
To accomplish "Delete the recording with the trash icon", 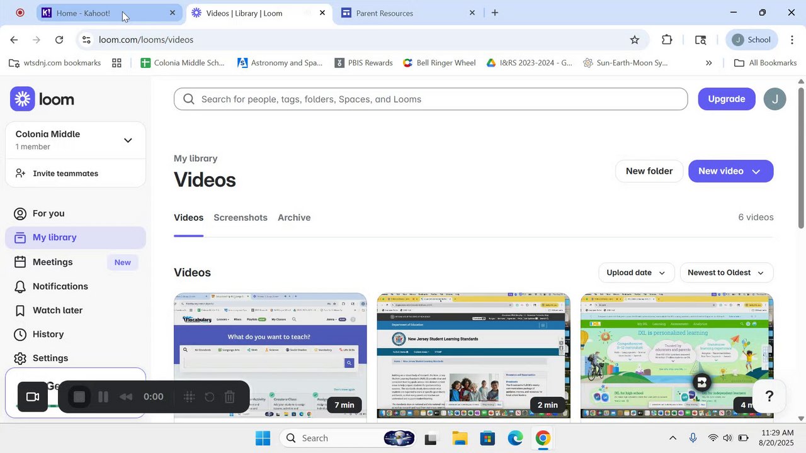I will tap(230, 397).
